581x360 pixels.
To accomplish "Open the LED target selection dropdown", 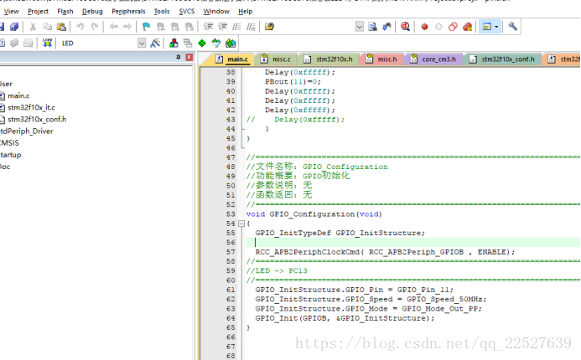I will click(x=141, y=43).
